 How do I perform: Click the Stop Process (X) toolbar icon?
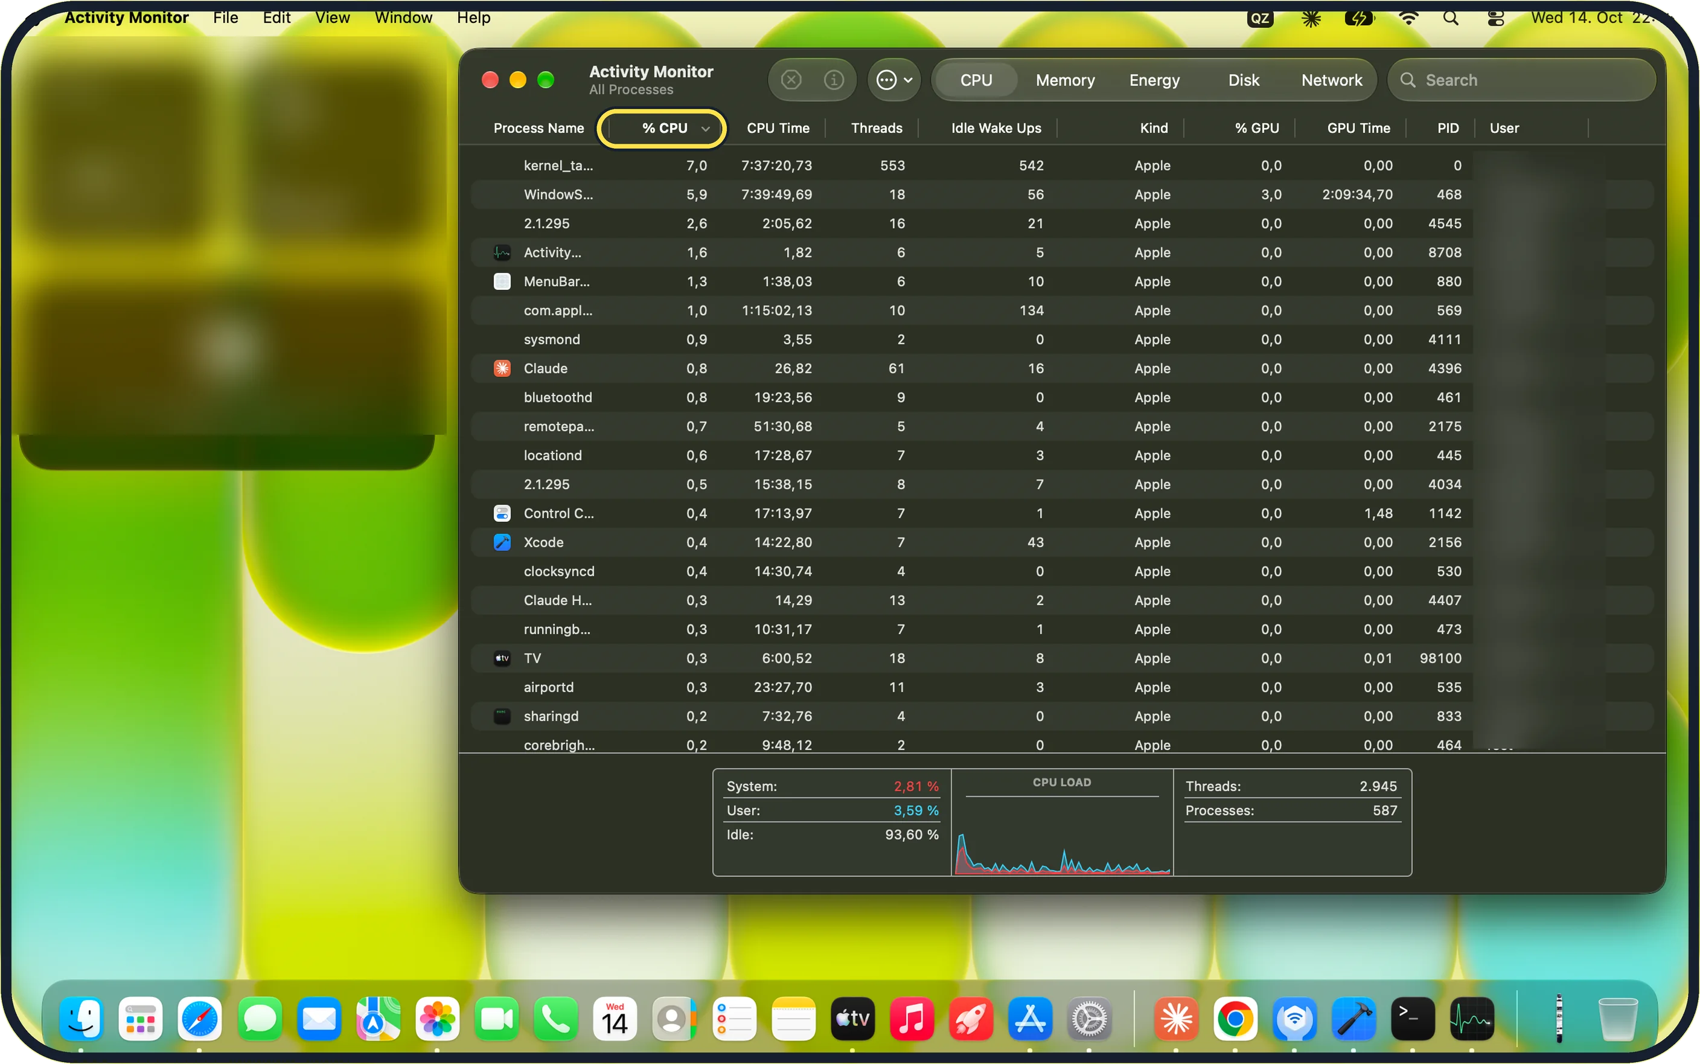point(791,80)
